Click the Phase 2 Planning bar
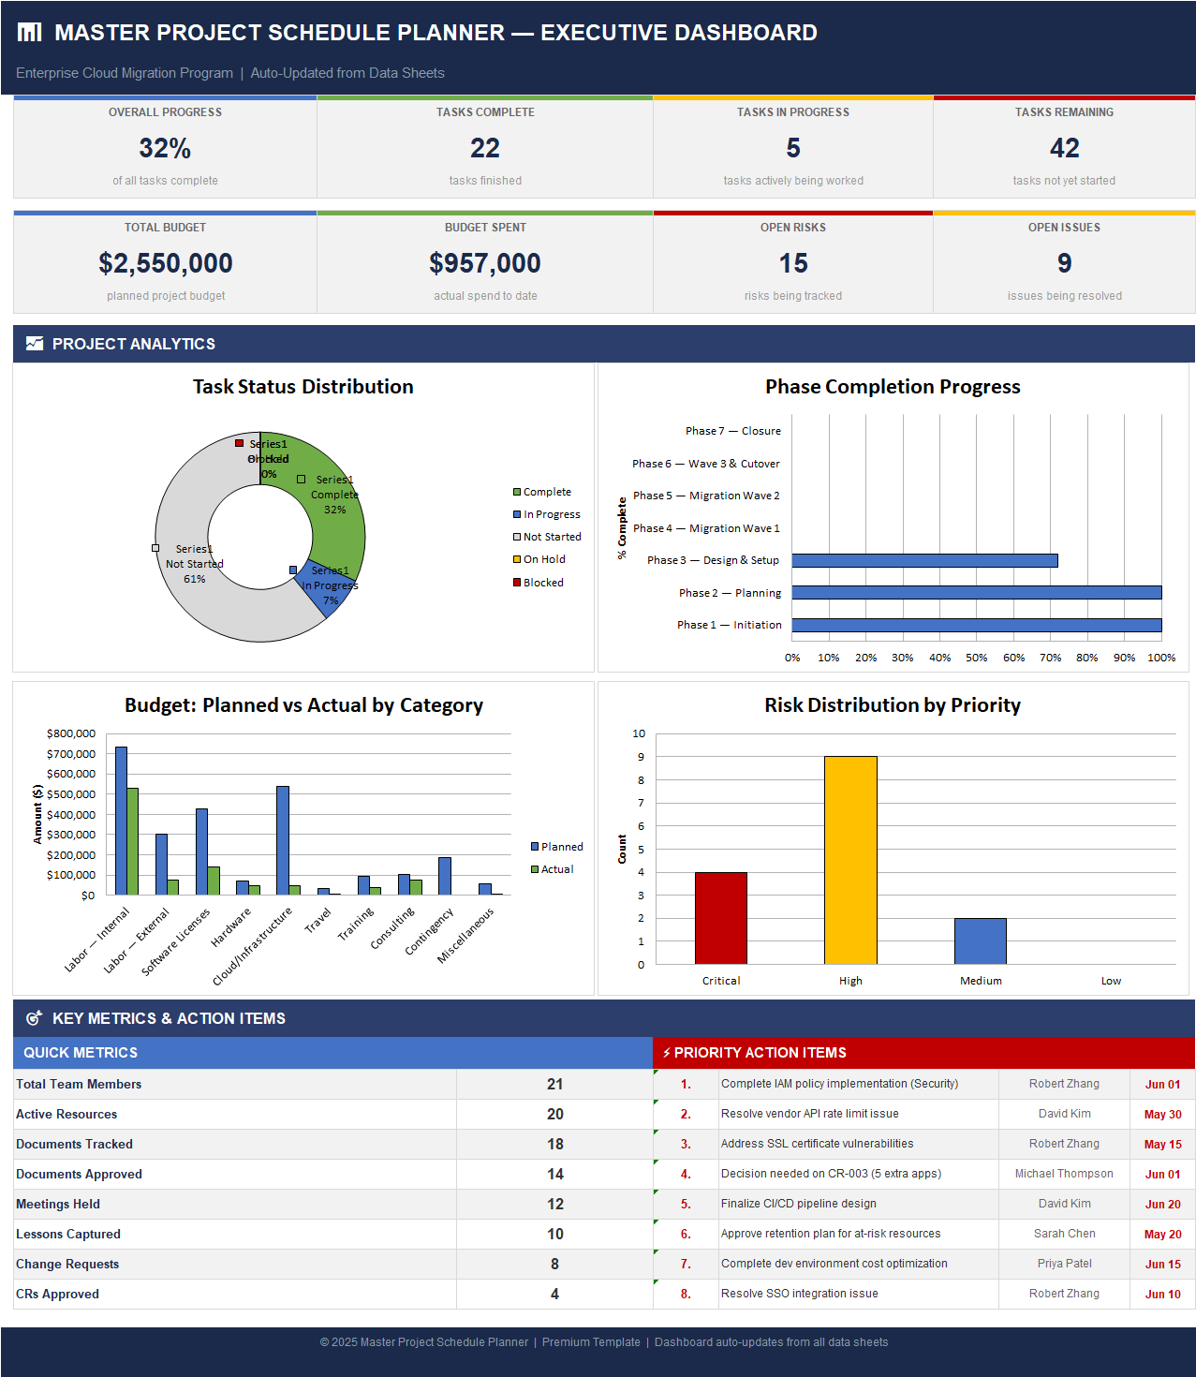Image resolution: width=1196 pixels, height=1377 pixels. click(977, 593)
